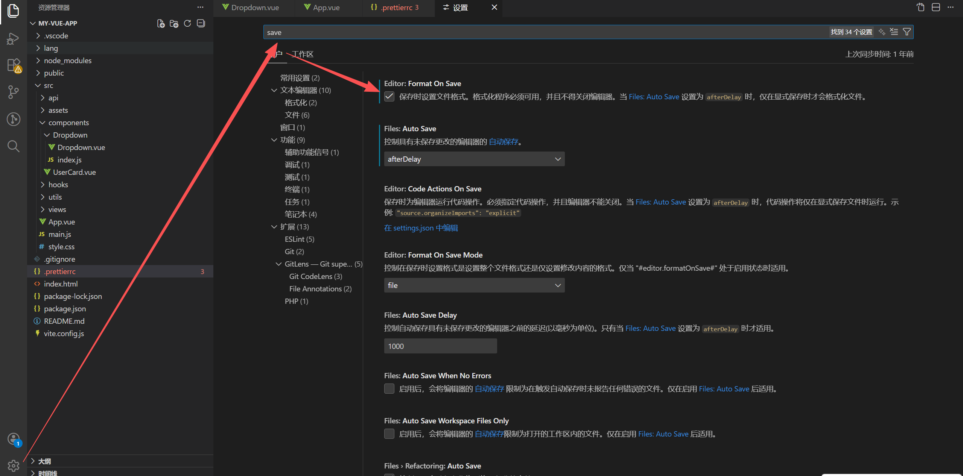Viewport: 963px width, 476px height.
Task: Enable Auto Save When No Errors checkbox
Action: coord(389,389)
